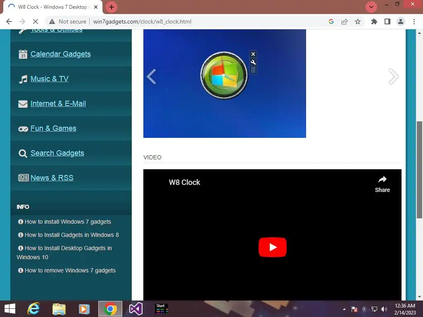Select the W8 Clock browser tab
423x317 pixels.
point(52,7)
